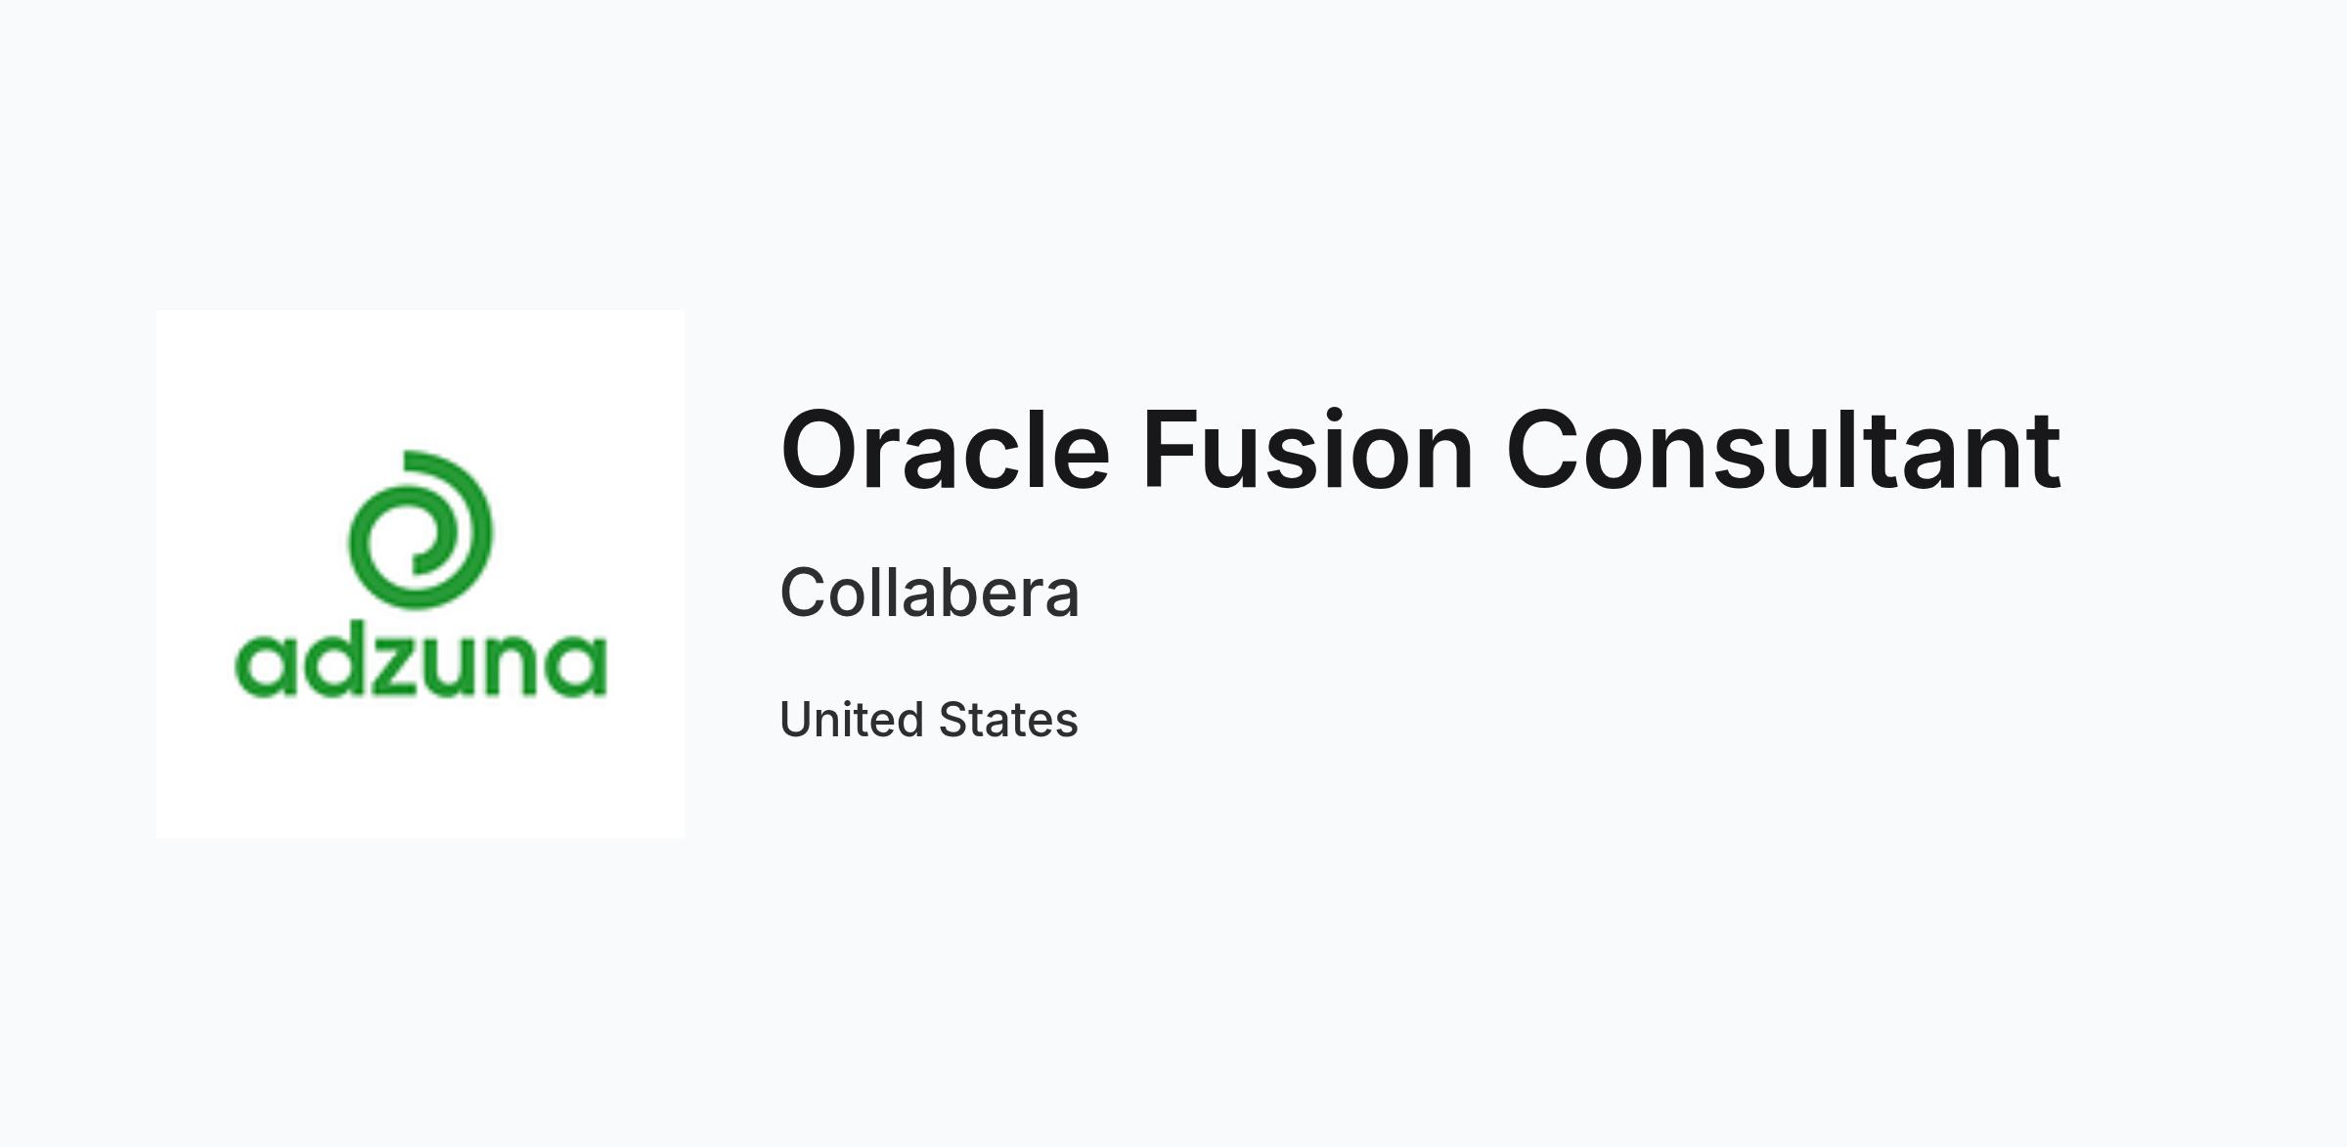Click the United States location text
2347x1147 pixels.
coord(929,720)
